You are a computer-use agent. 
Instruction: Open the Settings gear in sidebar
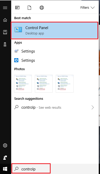click(x=5, y=145)
